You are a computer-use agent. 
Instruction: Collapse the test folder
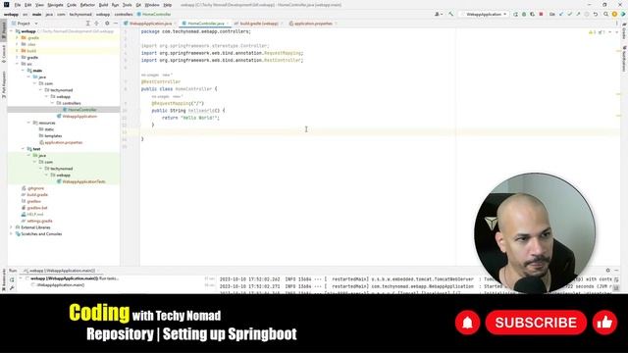(x=24, y=149)
